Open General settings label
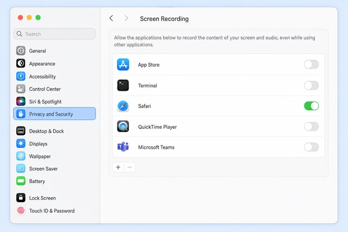Viewport: 348px width, 232px height. pyautogui.click(x=38, y=51)
